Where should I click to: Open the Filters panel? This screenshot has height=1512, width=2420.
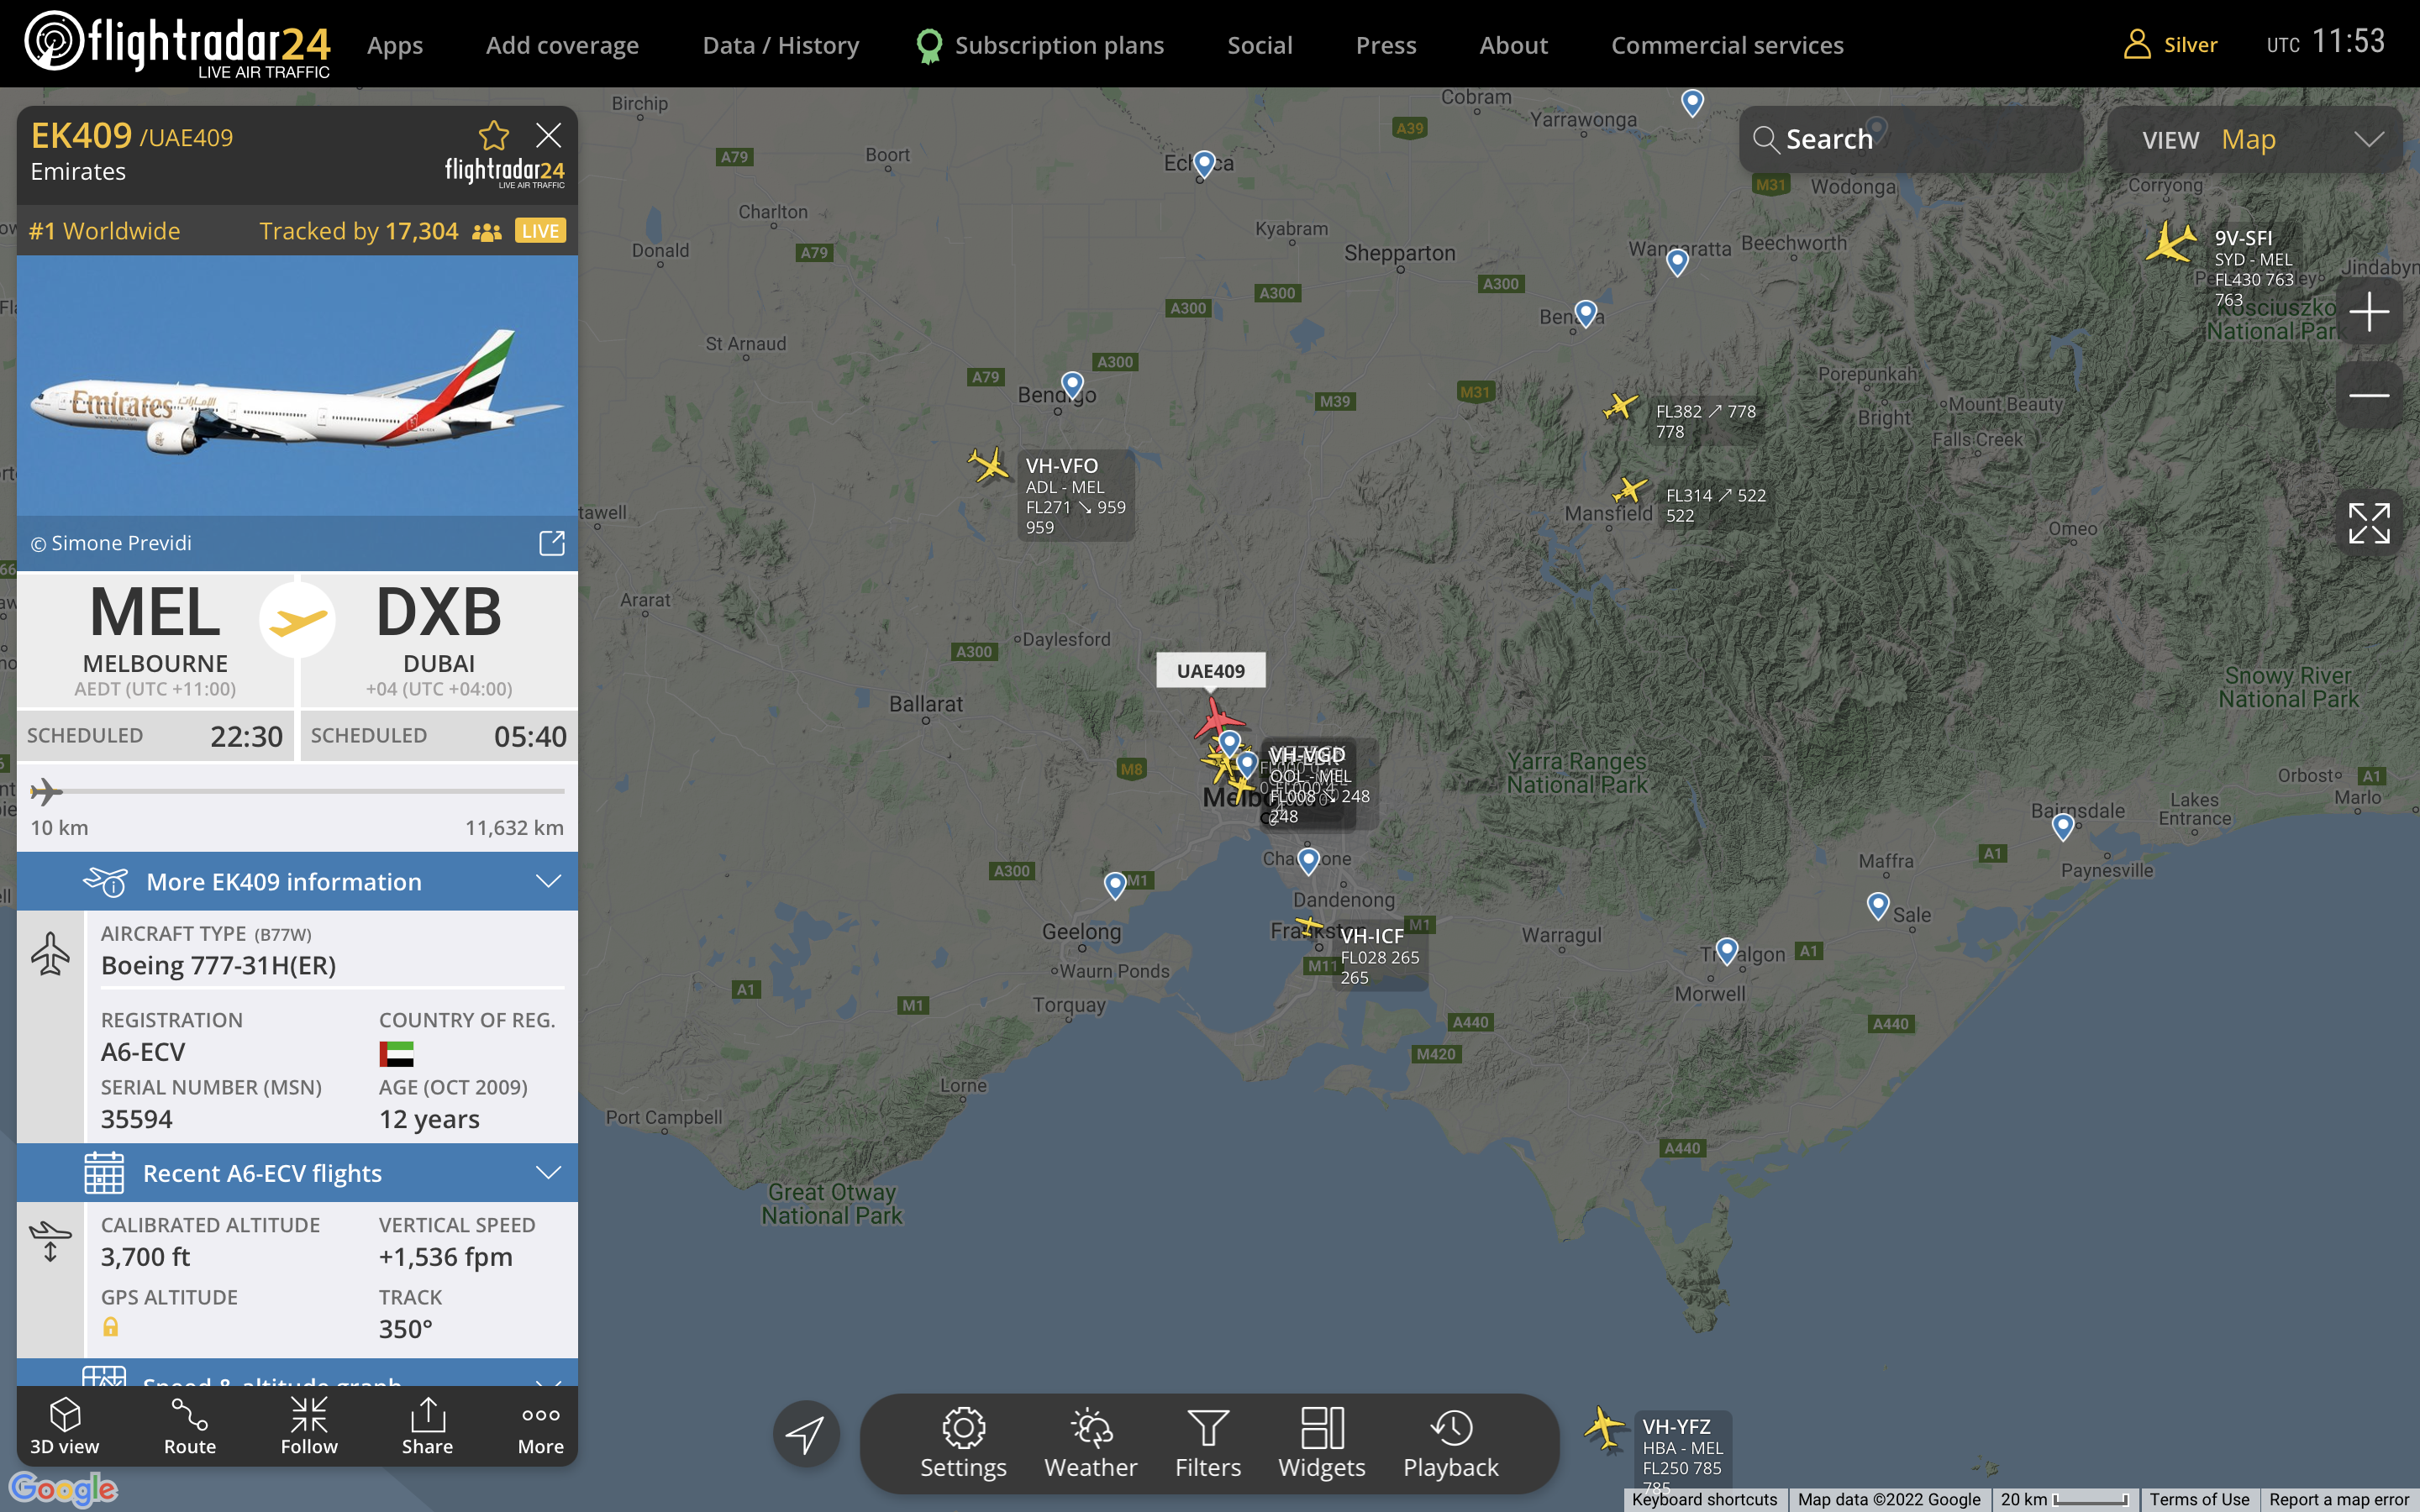pos(1208,1444)
